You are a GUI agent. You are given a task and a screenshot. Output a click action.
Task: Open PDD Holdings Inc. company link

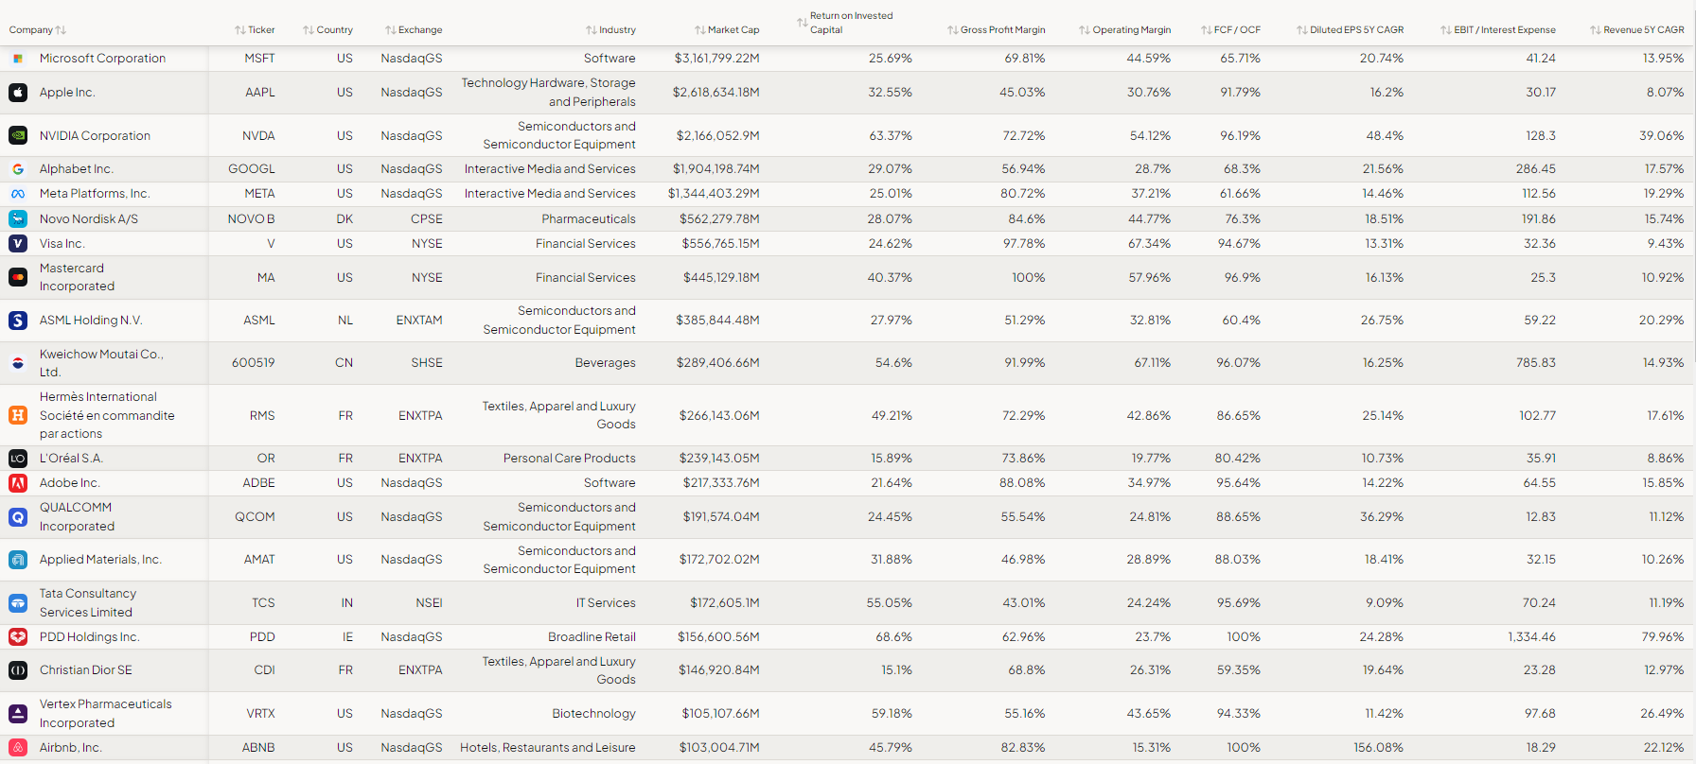pos(90,637)
